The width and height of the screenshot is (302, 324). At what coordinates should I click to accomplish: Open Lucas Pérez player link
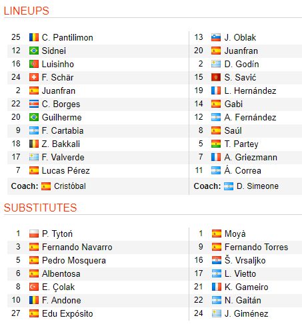click(66, 170)
